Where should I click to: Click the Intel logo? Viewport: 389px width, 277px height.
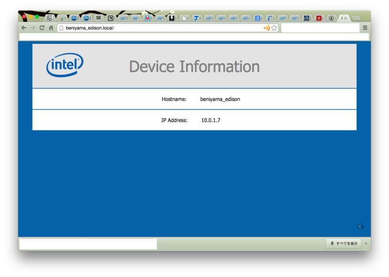tap(65, 65)
